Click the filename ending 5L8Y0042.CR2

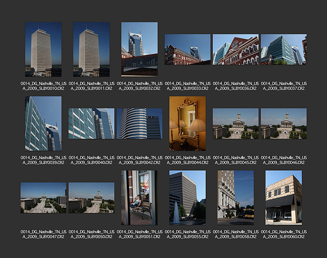click(x=139, y=160)
